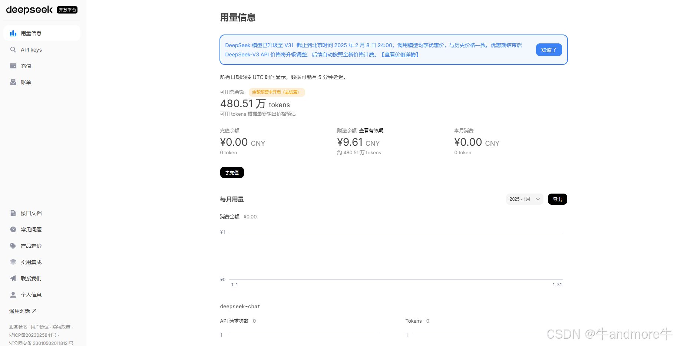Open the 通用对话 external link
Viewport: 674px width, 346px height.
tap(23, 311)
